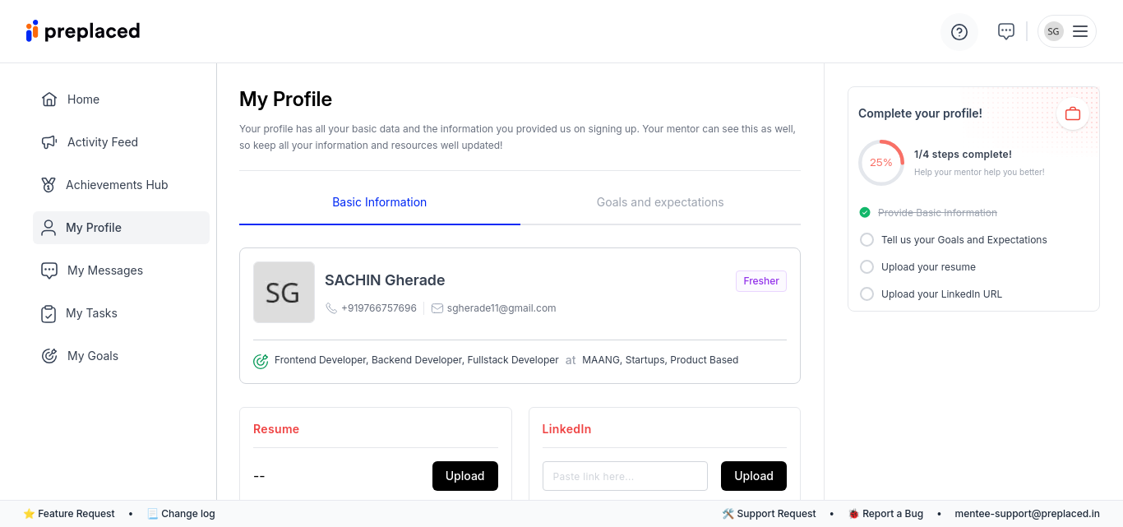The image size is (1123, 527).
Task: Switch to Goals and expectations tab
Action: (x=660, y=202)
